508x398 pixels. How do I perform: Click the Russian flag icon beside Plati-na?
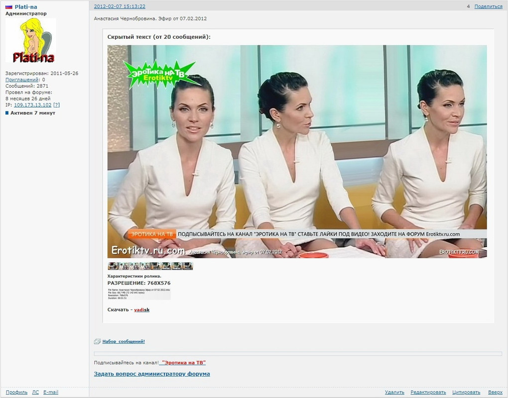[9, 7]
